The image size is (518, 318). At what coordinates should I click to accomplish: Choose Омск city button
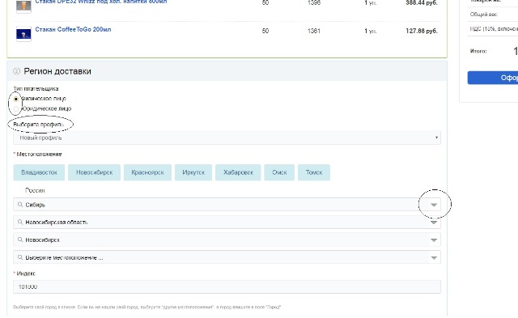pos(279,172)
